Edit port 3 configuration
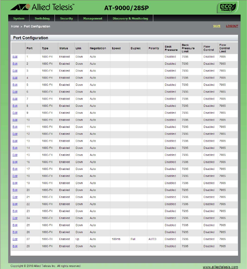Image resolution: width=247 pixels, height=269 pixels. (15, 71)
